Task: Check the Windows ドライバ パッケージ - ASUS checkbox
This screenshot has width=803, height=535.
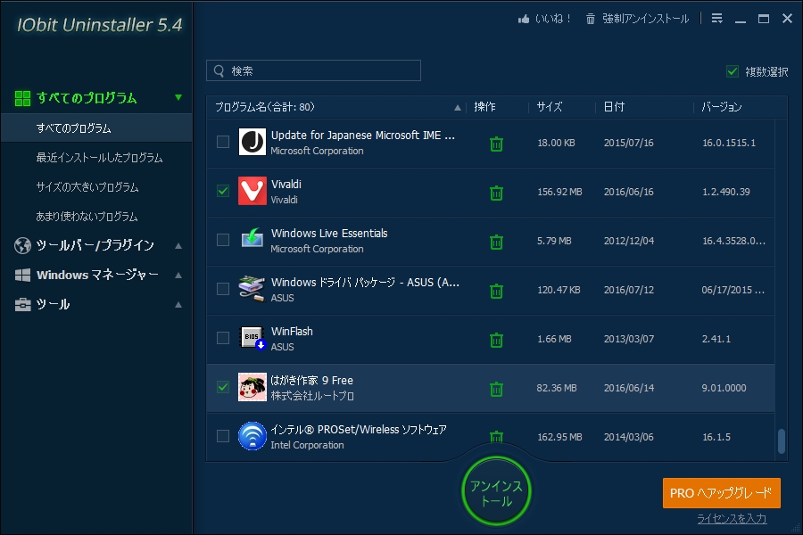Action: click(x=223, y=289)
